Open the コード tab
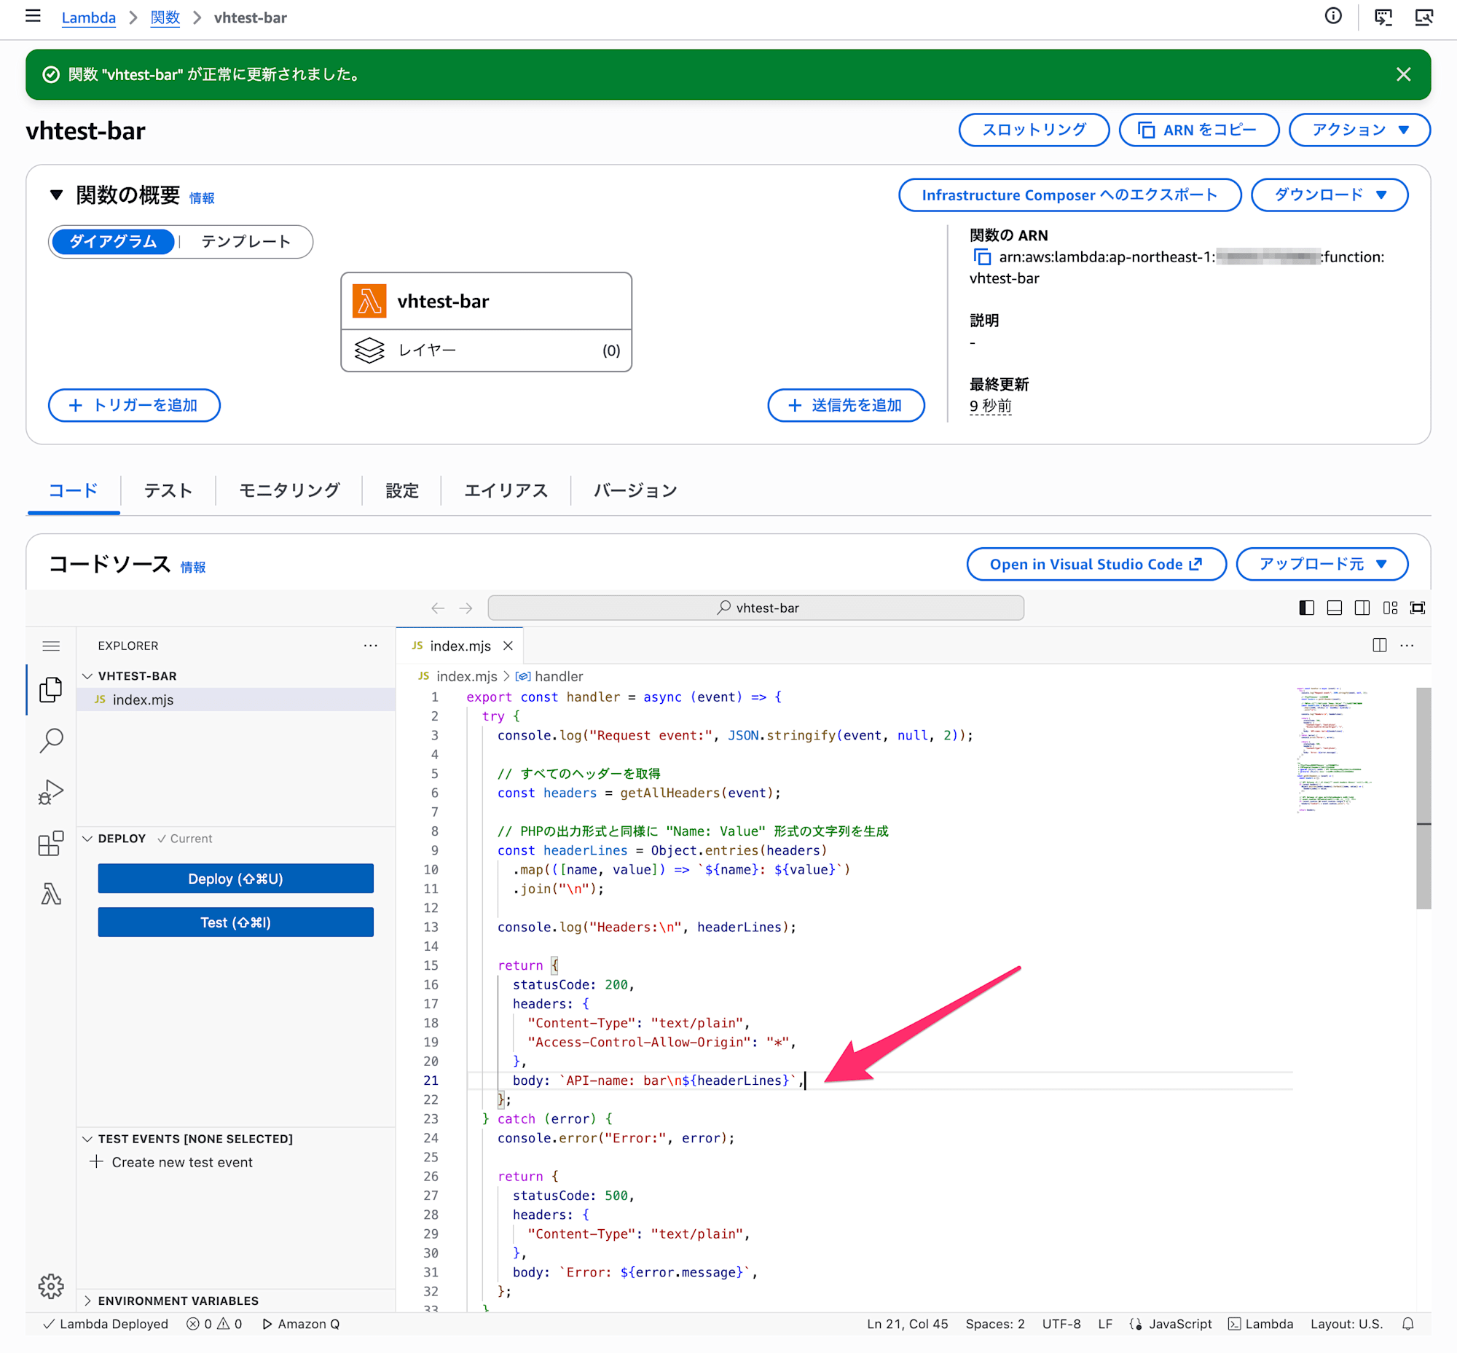The image size is (1457, 1353). click(74, 490)
